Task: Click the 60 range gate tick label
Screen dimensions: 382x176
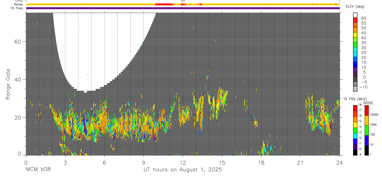Action: pos(17,42)
